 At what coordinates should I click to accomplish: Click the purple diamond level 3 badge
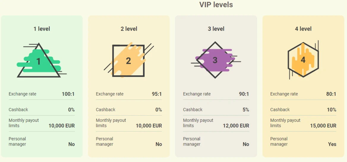pyautogui.click(x=216, y=60)
